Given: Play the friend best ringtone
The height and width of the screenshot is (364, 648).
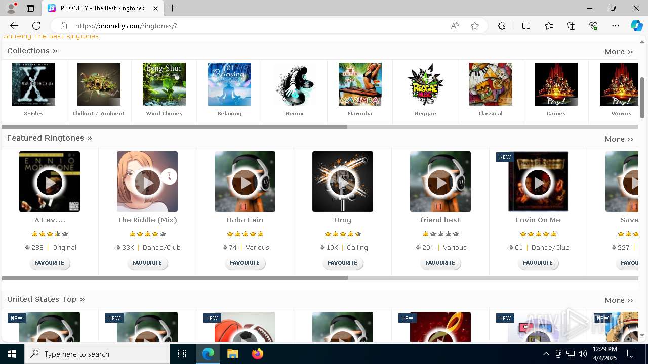Looking at the screenshot, I should 440,181.
